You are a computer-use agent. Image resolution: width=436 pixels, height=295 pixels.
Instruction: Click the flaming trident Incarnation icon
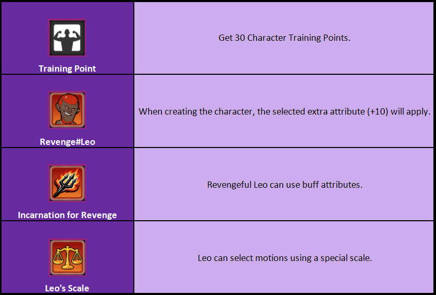coord(67,183)
